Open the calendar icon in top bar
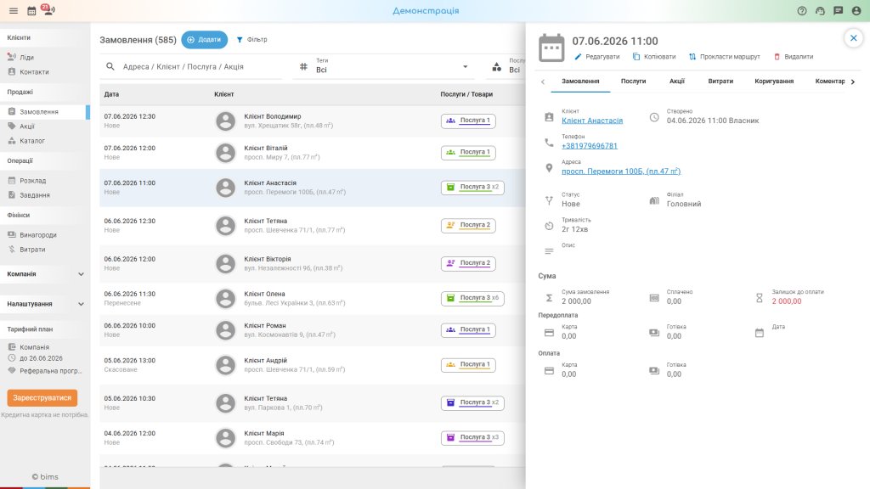 coord(31,10)
